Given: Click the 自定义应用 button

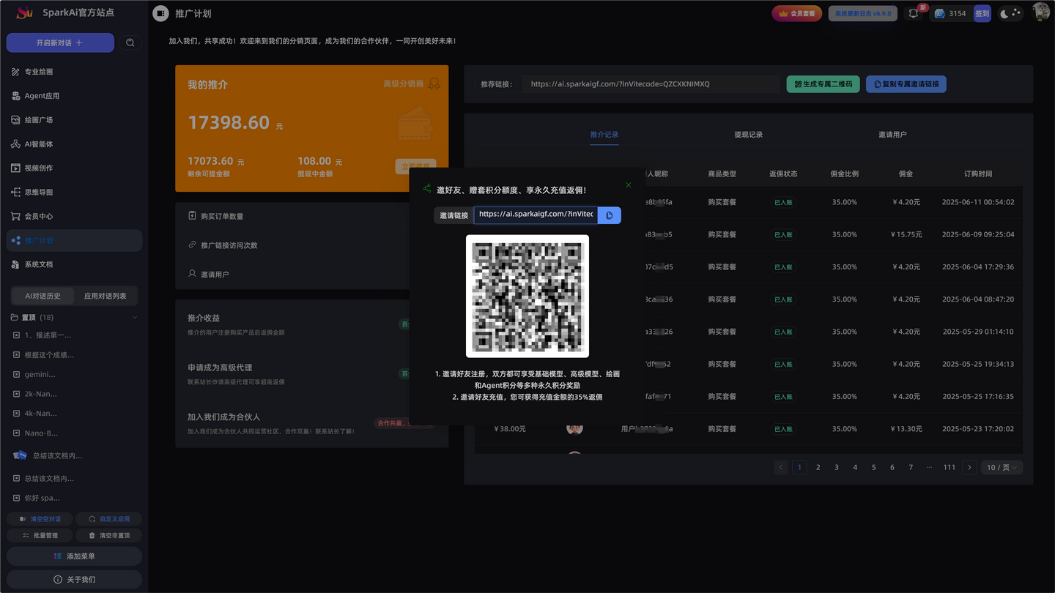Looking at the screenshot, I should pyautogui.click(x=108, y=519).
